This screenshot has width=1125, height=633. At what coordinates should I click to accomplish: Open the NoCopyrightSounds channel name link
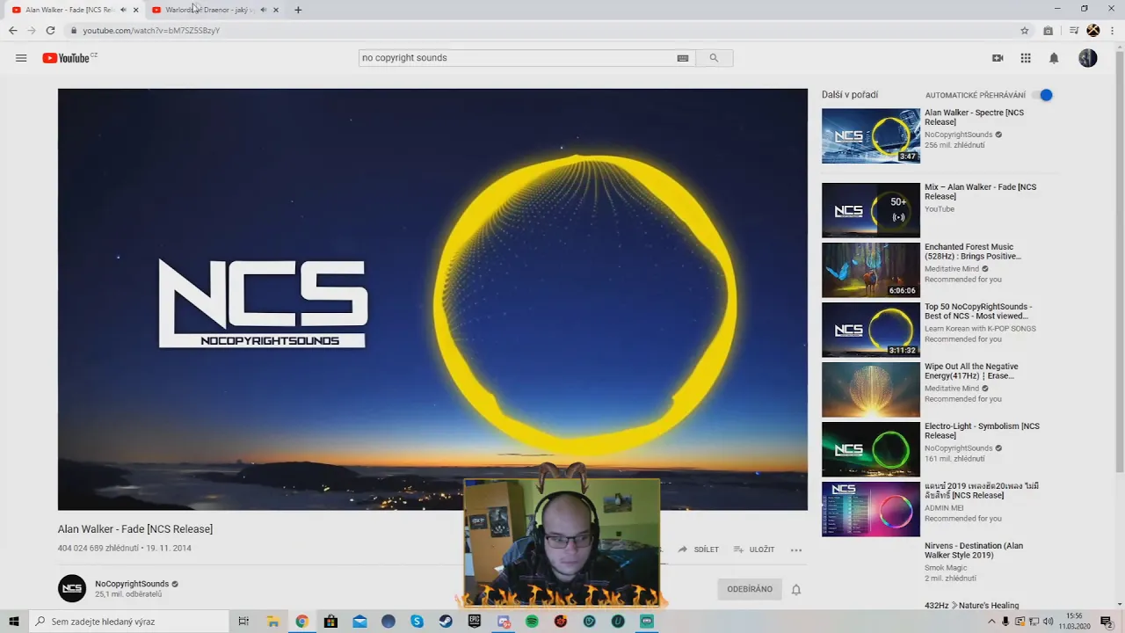coord(132,584)
